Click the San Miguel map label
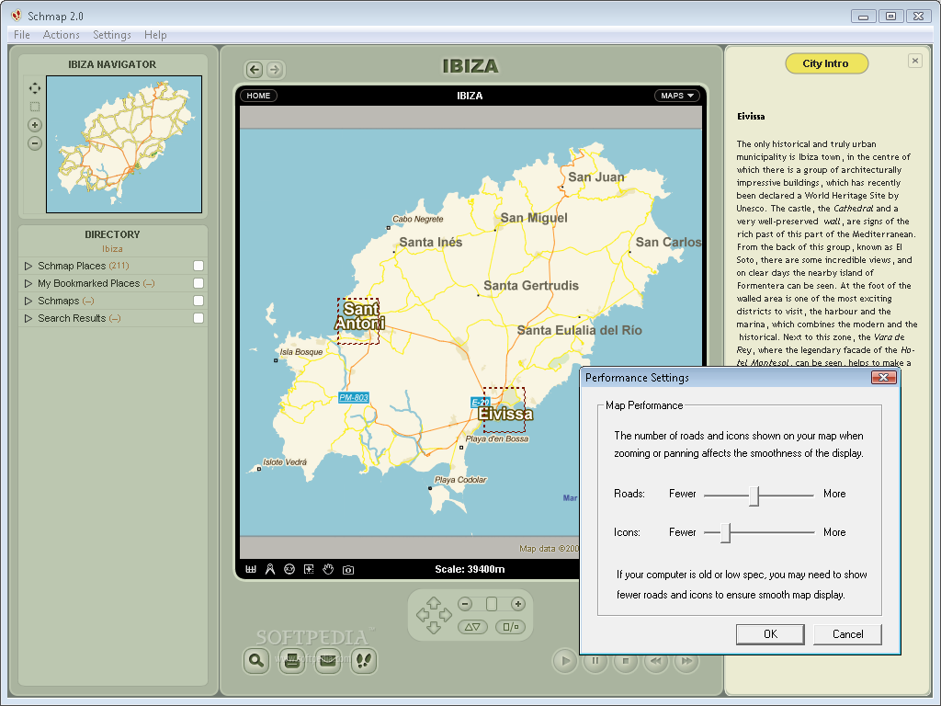Screen dimensions: 941x706 click(534, 218)
